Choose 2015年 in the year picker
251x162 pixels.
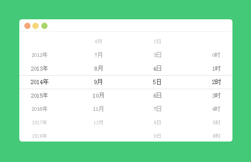(x=39, y=96)
